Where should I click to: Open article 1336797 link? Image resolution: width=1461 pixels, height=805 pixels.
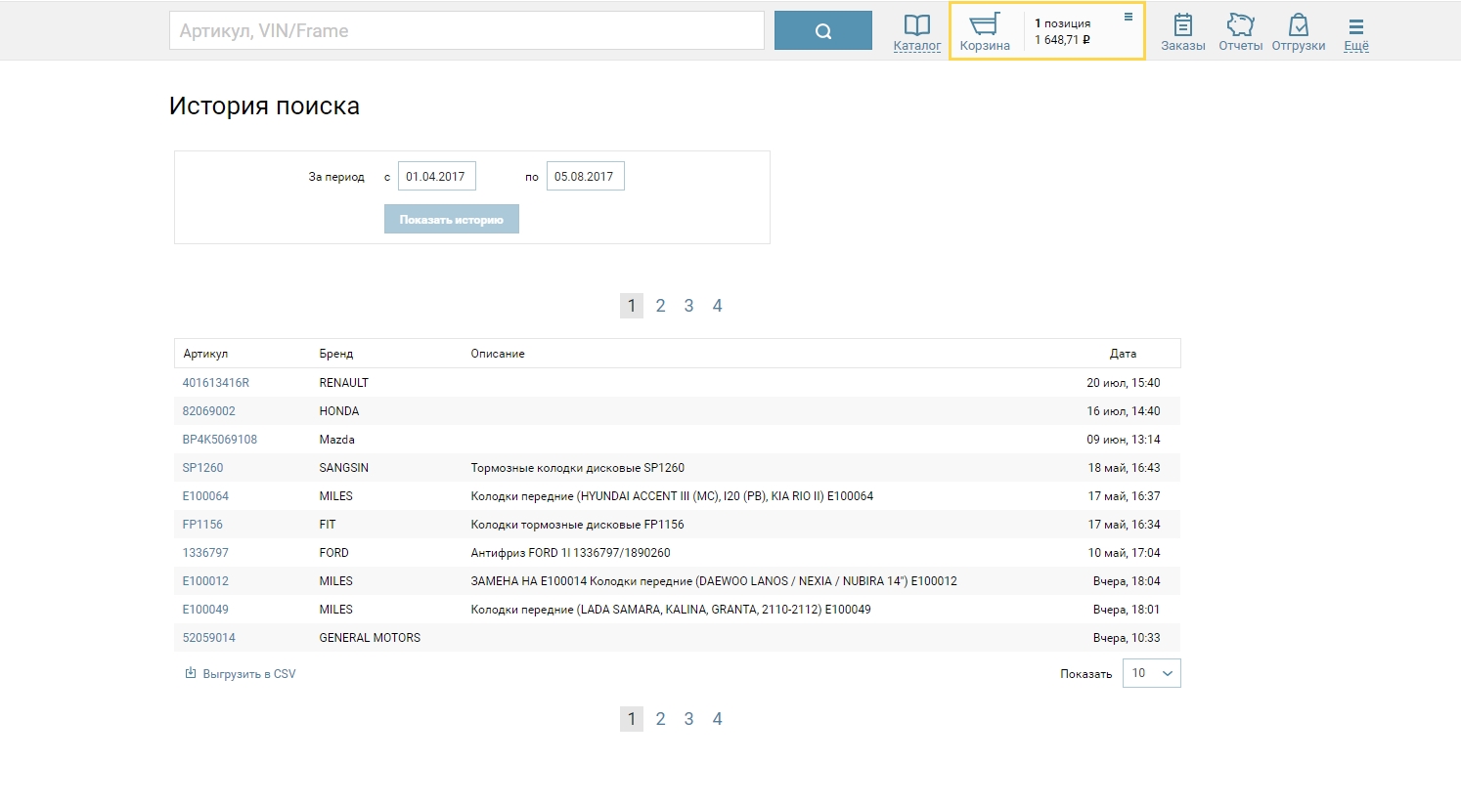[x=205, y=553]
